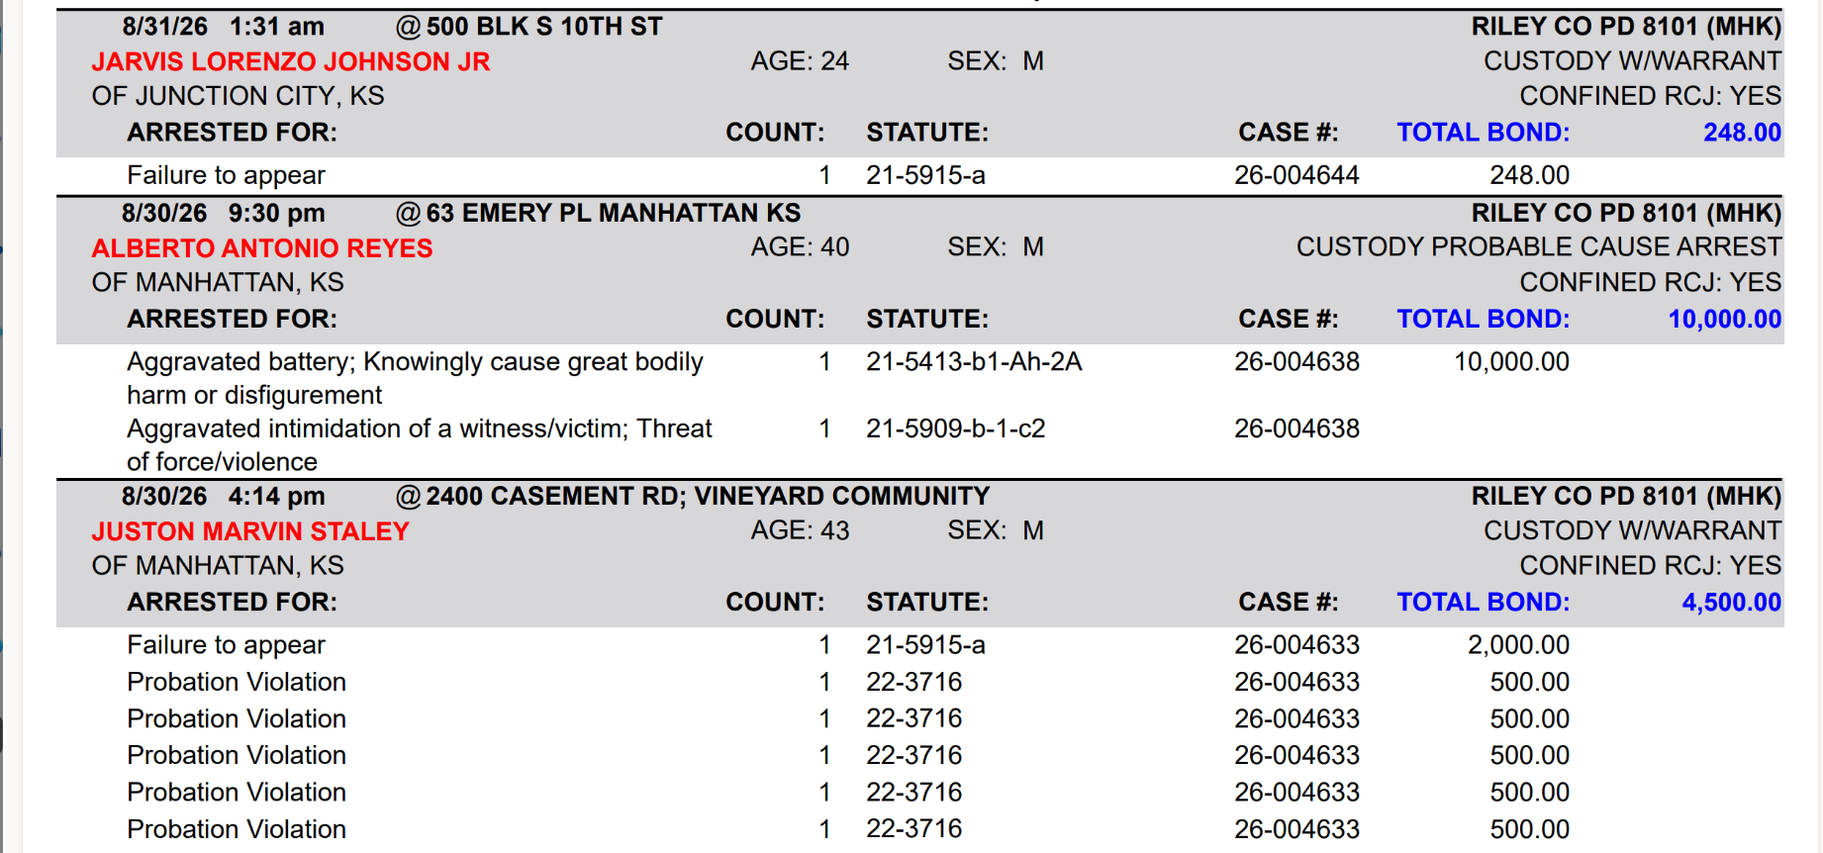Click statute 21-5413-b1-Ah-2A
1823x853 pixels.
pyautogui.click(x=974, y=362)
